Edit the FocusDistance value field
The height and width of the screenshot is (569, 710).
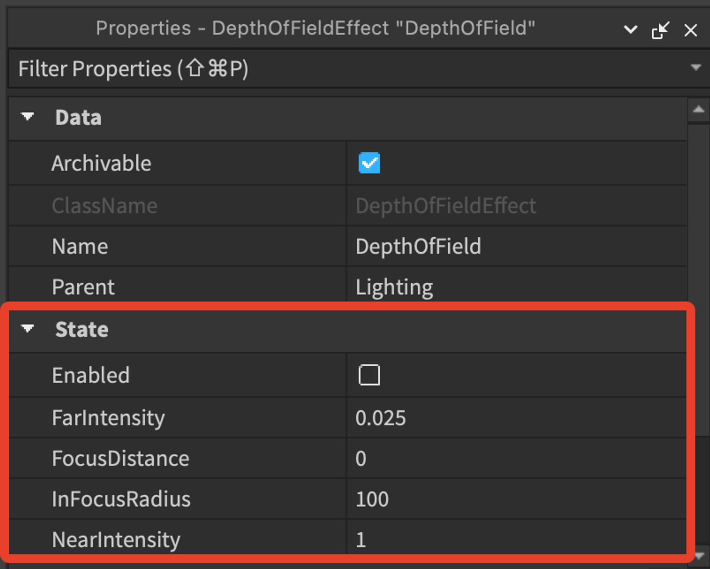[517, 458]
